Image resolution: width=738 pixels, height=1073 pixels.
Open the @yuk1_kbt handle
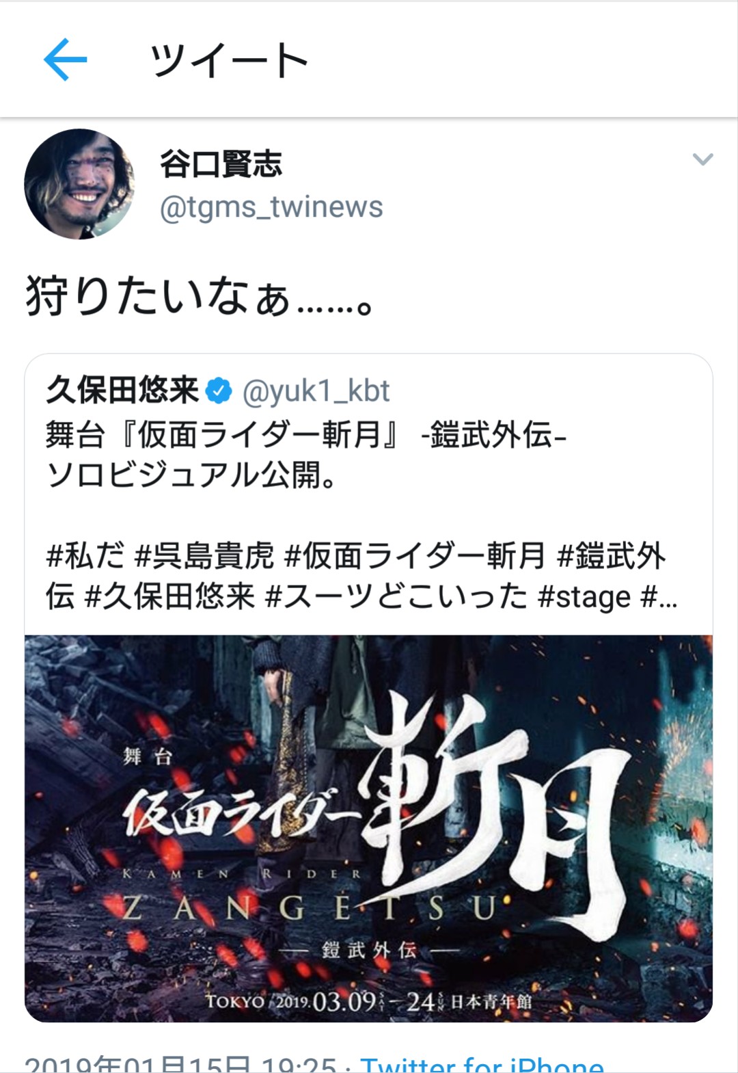point(316,390)
